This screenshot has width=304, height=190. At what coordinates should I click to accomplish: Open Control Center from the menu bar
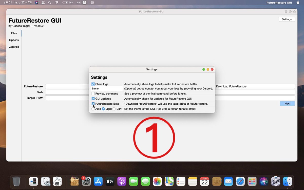pos(43,3)
